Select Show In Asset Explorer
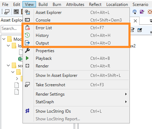Viewport: 152px width, 129px height. point(76,75)
